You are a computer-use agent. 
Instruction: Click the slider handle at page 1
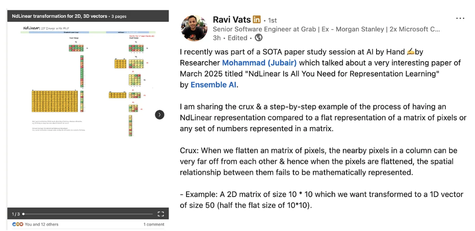click(x=24, y=214)
